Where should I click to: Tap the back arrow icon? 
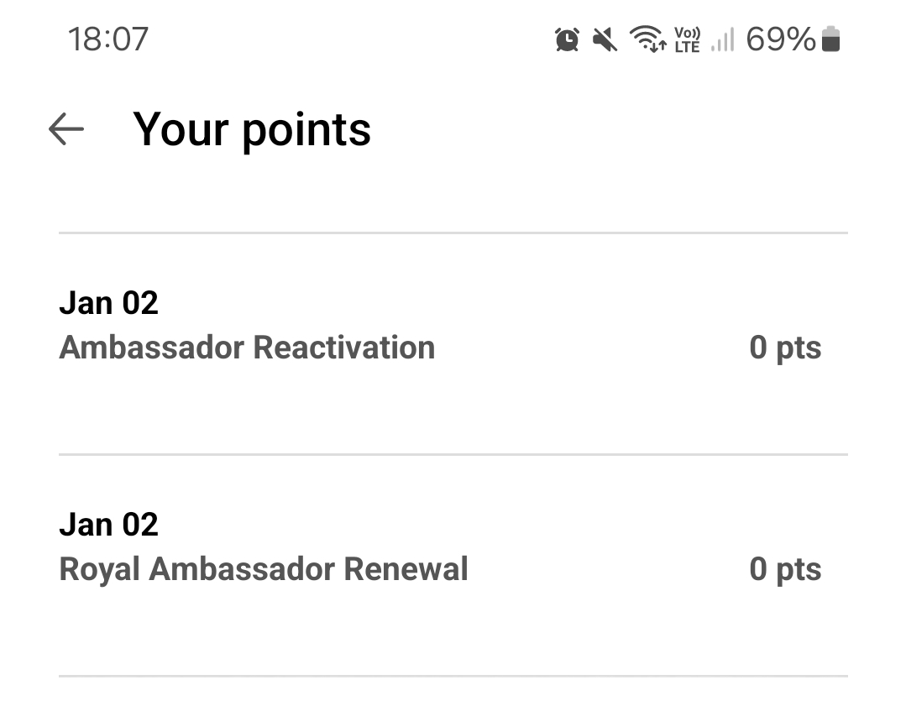(66, 128)
